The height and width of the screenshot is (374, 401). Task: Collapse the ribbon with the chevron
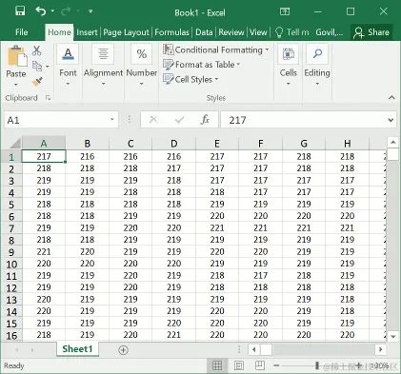coord(391,98)
